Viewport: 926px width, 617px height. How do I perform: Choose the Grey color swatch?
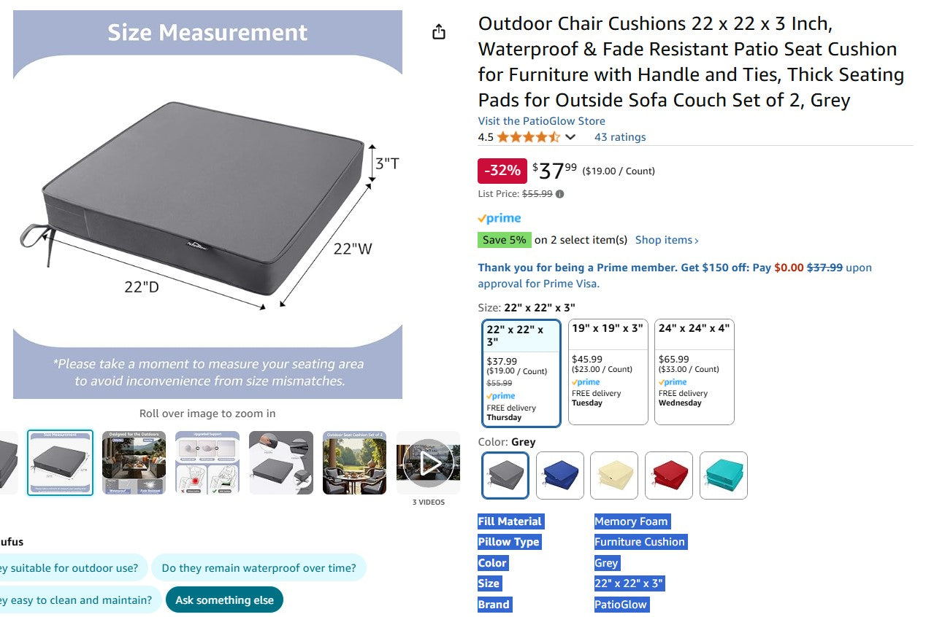505,476
